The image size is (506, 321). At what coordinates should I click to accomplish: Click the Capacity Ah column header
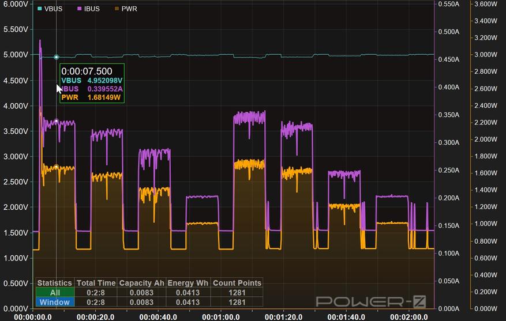coord(142,283)
